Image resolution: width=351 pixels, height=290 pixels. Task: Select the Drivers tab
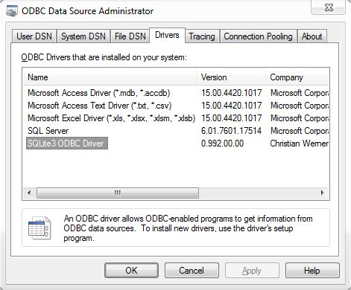pyautogui.click(x=167, y=35)
